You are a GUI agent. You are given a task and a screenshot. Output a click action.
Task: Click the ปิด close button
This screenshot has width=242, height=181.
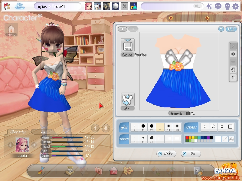coord(191,154)
